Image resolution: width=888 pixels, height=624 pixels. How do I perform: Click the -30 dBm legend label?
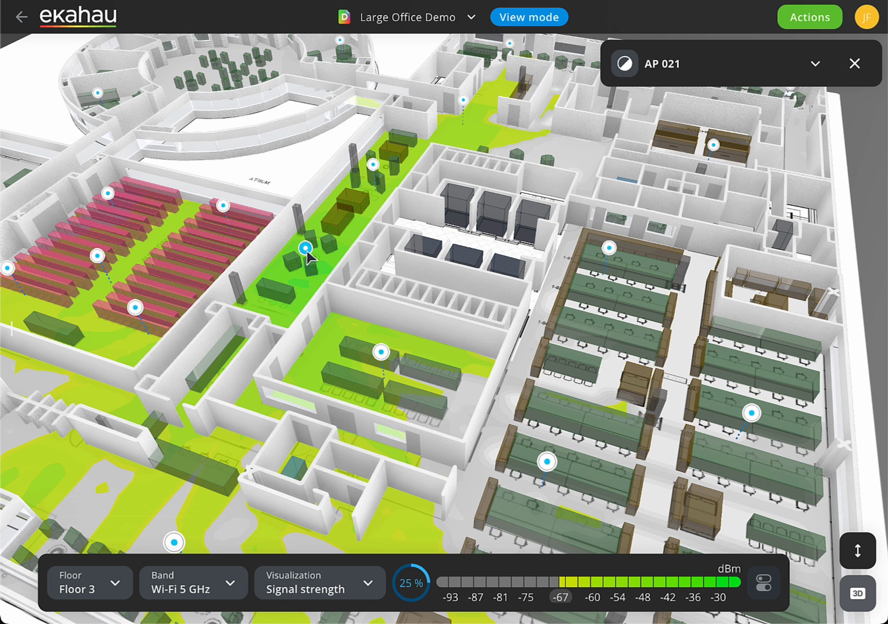[718, 597]
